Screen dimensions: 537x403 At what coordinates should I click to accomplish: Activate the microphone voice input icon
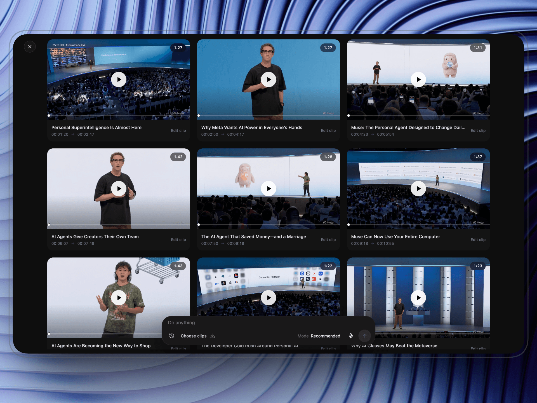pos(351,336)
